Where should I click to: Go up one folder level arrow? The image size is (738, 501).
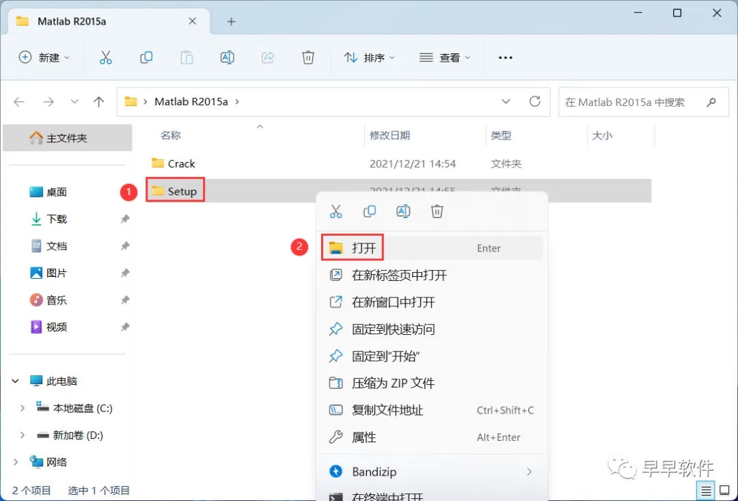pyautogui.click(x=99, y=102)
